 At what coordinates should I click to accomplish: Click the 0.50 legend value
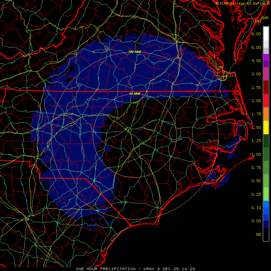(256, 181)
